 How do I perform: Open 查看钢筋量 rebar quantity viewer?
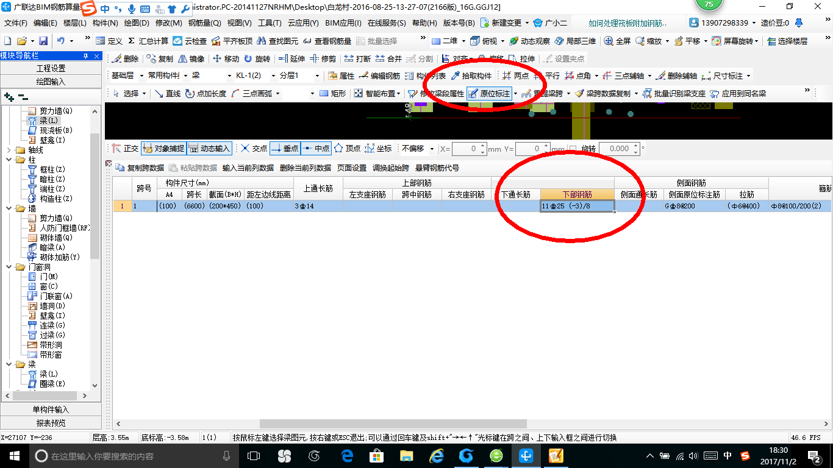[x=327, y=41]
